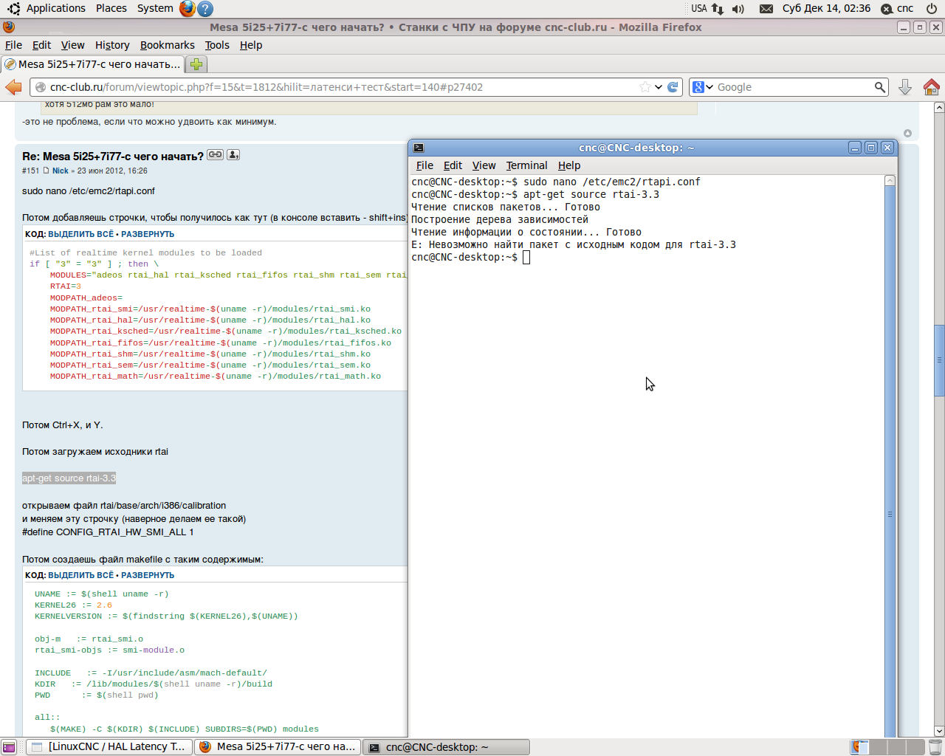
Task: Open terminal View menu
Action: tap(484, 165)
